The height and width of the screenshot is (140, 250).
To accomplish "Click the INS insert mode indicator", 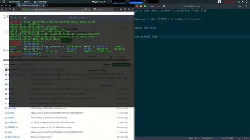I will click(246, 138).
